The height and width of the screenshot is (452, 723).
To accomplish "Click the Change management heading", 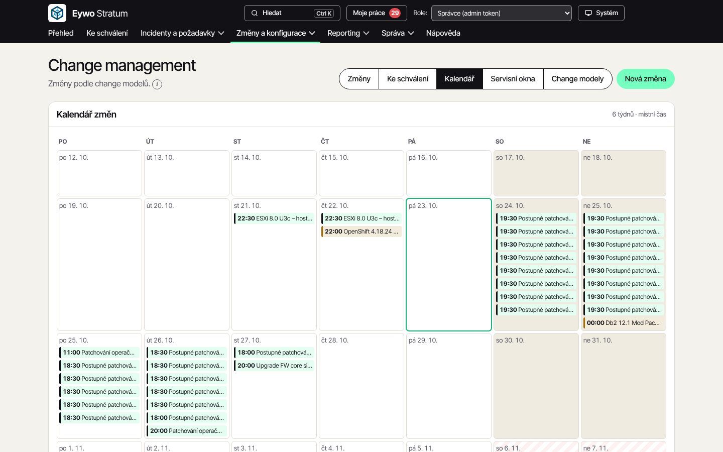I will [x=122, y=65].
